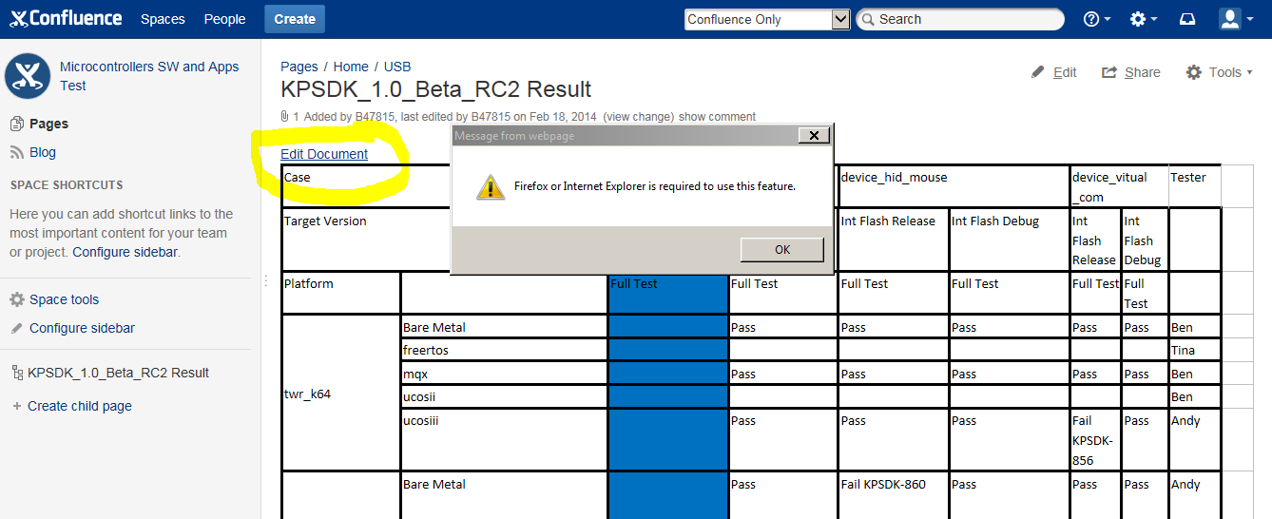Screen dimensions: 1272x519
Task: Click the freertos row cell
Action: 505,350
